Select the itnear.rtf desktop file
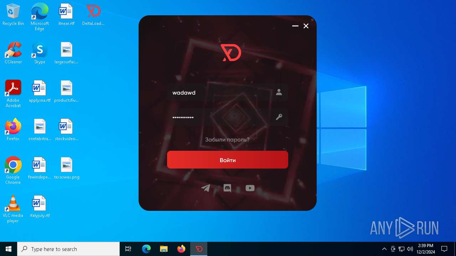This screenshot has width=456, height=256. tap(66, 15)
